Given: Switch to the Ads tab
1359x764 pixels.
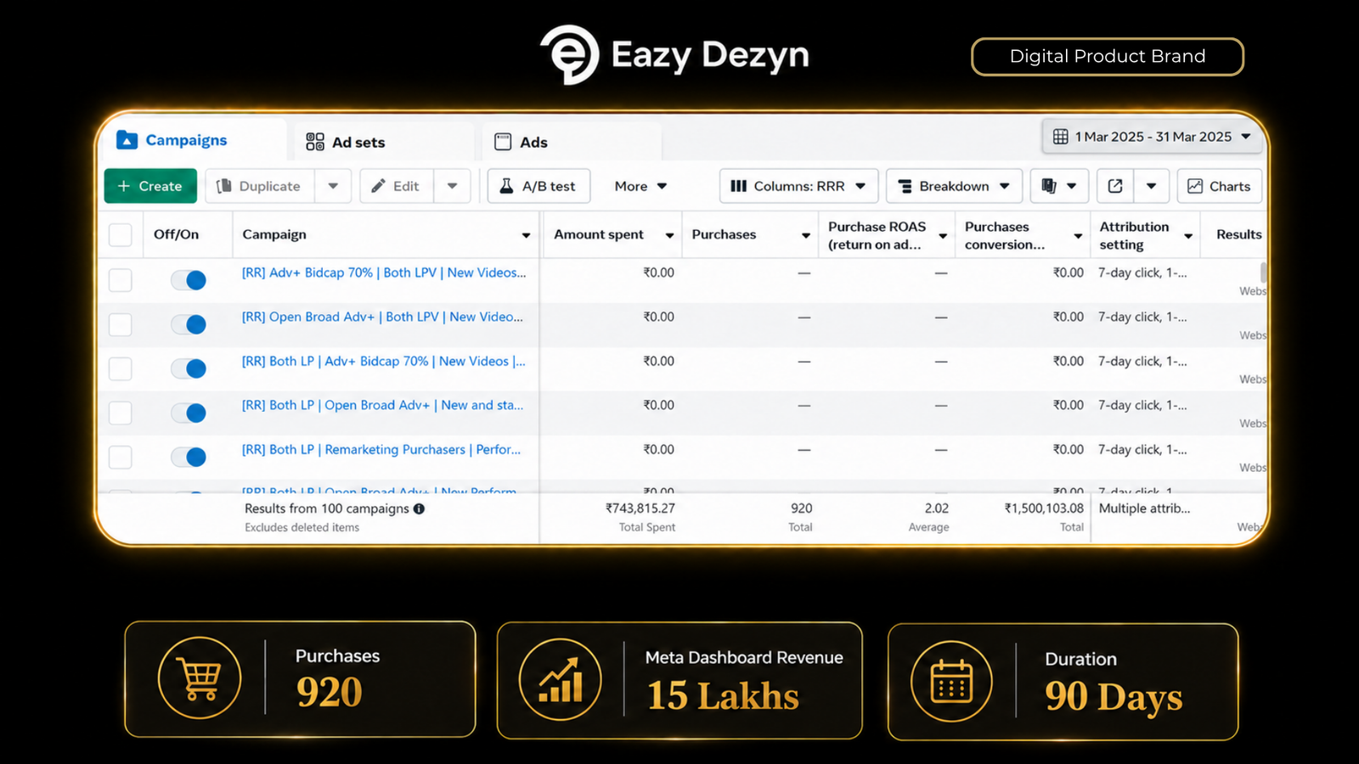Looking at the screenshot, I should coord(571,142).
